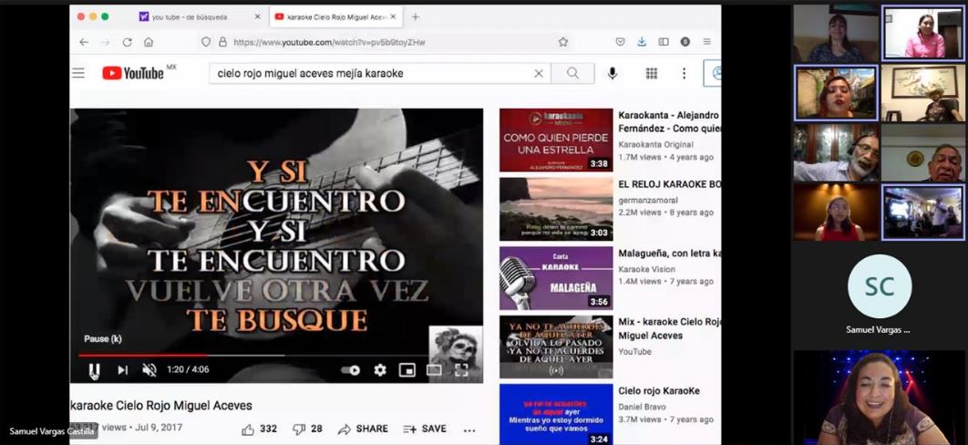968x445 pixels.
Task: Reload the page
Action: click(x=128, y=42)
